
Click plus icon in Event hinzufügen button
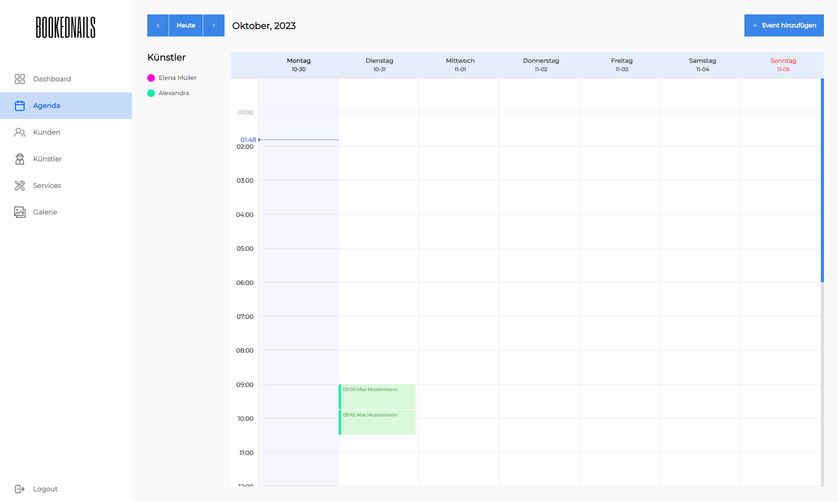[755, 25]
